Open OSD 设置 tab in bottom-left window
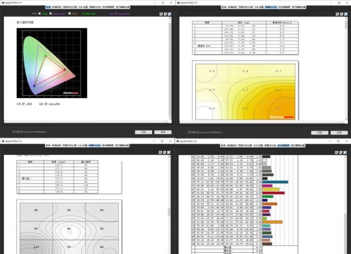 click(x=82, y=144)
